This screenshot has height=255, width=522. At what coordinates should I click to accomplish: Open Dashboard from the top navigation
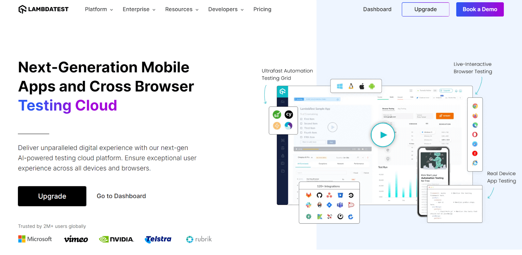click(x=377, y=9)
